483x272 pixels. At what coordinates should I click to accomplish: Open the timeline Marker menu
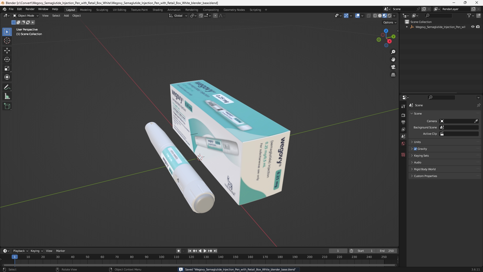click(60, 251)
